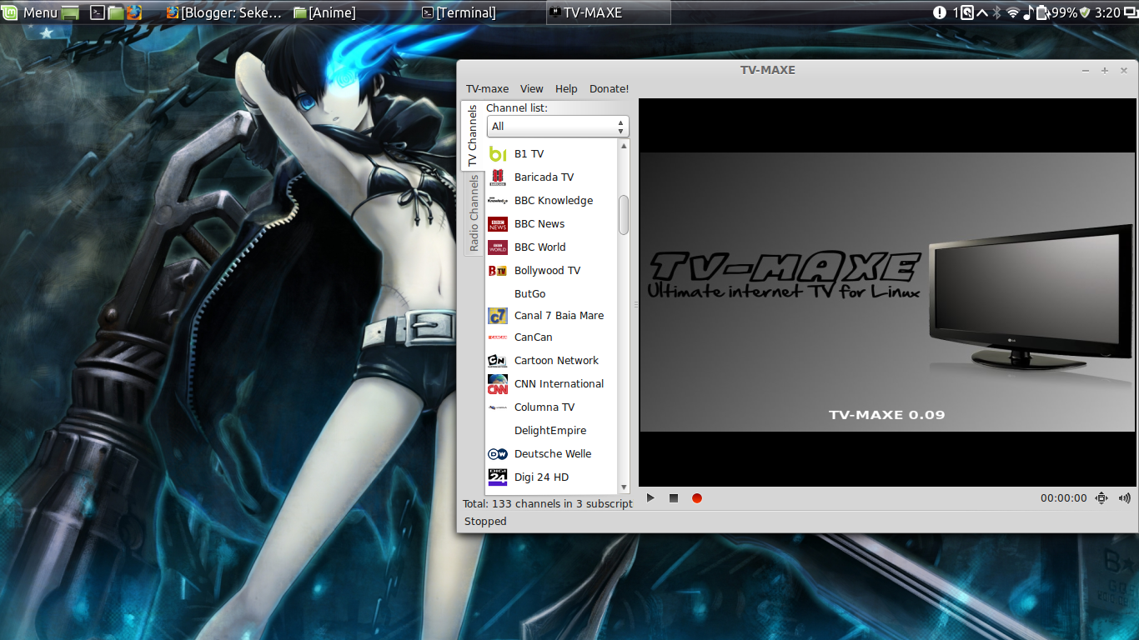Click the CanCan channel logo
1139x640 pixels.
tap(498, 337)
